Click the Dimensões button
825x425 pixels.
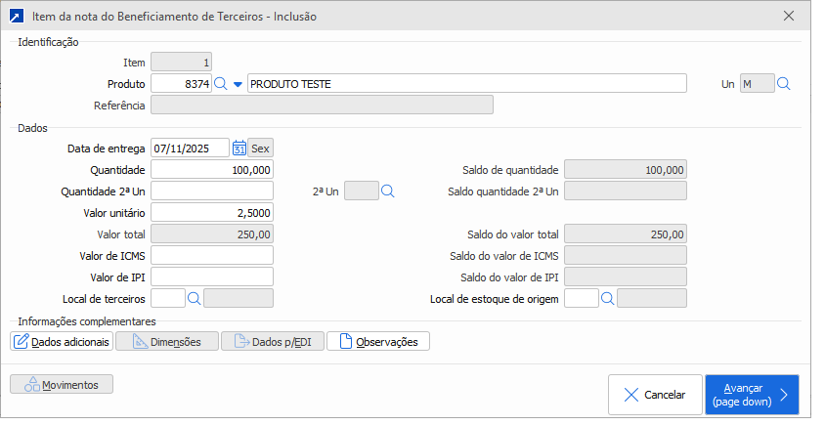click(166, 342)
